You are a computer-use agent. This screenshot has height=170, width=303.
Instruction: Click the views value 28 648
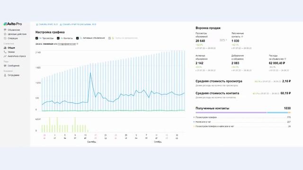pos(200,41)
